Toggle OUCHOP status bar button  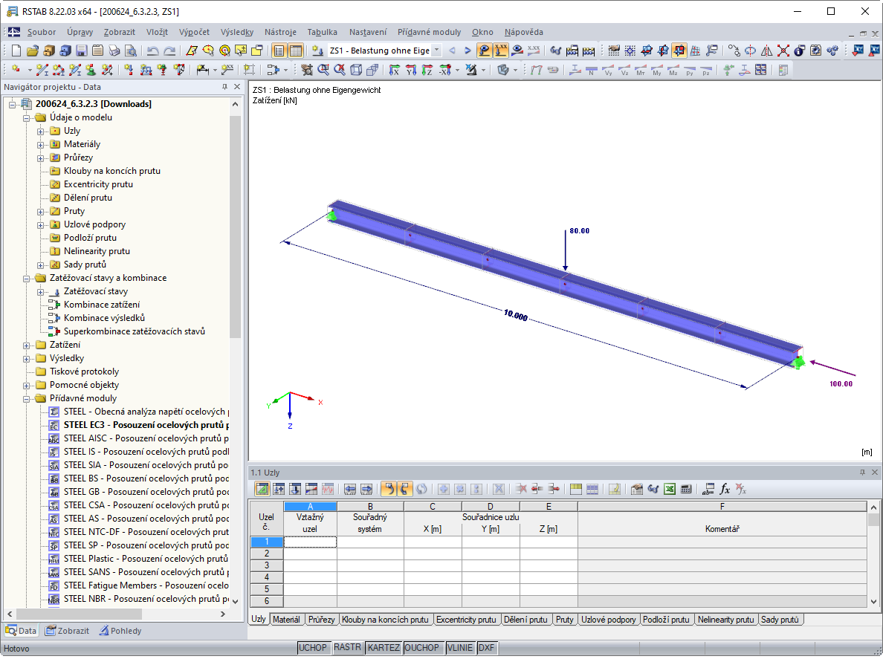[x=421, y=648]
